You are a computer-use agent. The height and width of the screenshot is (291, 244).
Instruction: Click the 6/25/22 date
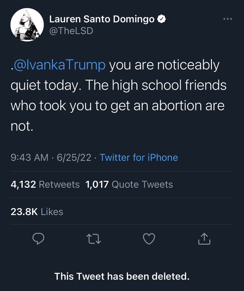tap(74, 157)
